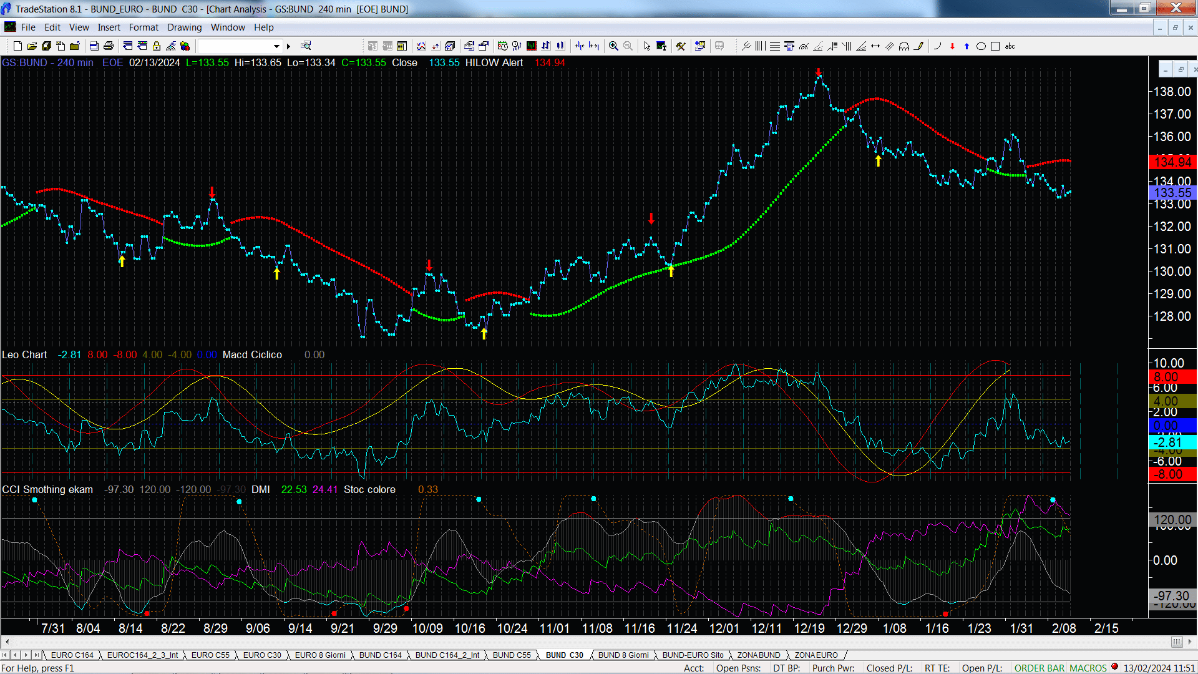Click the hammer format tools icon

681,46
